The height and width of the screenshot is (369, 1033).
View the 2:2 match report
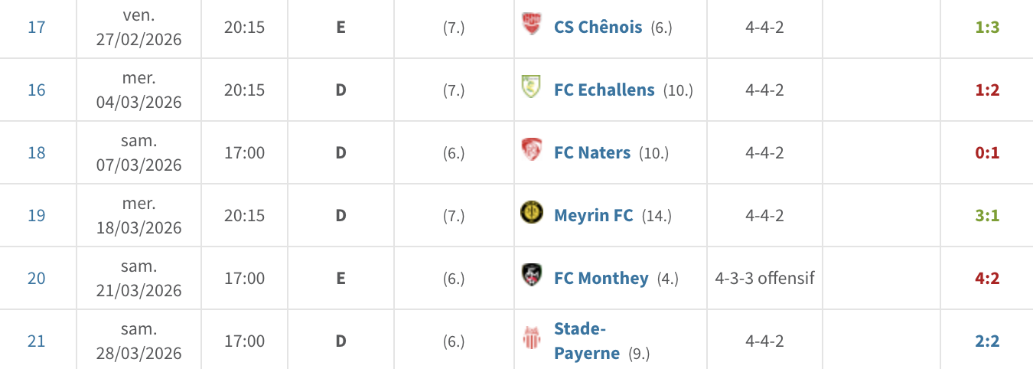[x=988, y=341]
